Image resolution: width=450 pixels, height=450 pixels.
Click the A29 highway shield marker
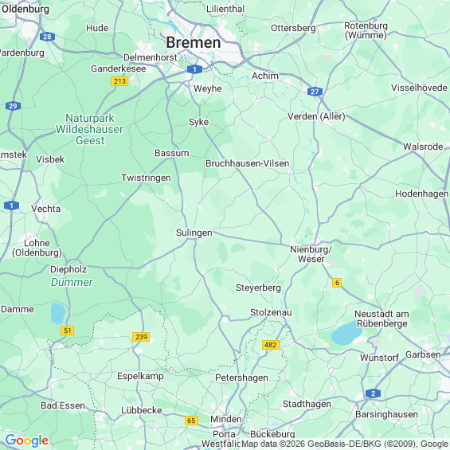pyautogui.click(x=13, y=106)
